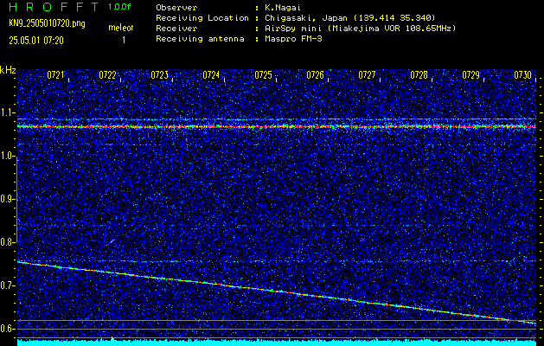Click the version label 1.00f

click(119, 7)
